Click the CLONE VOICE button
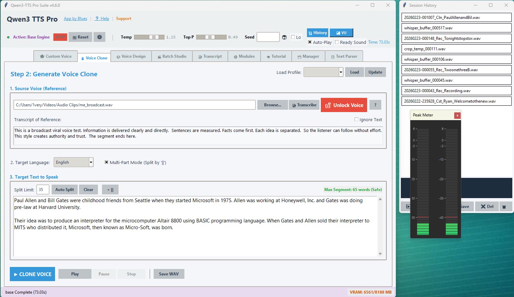Screen dimensions: 514x297 32,274
